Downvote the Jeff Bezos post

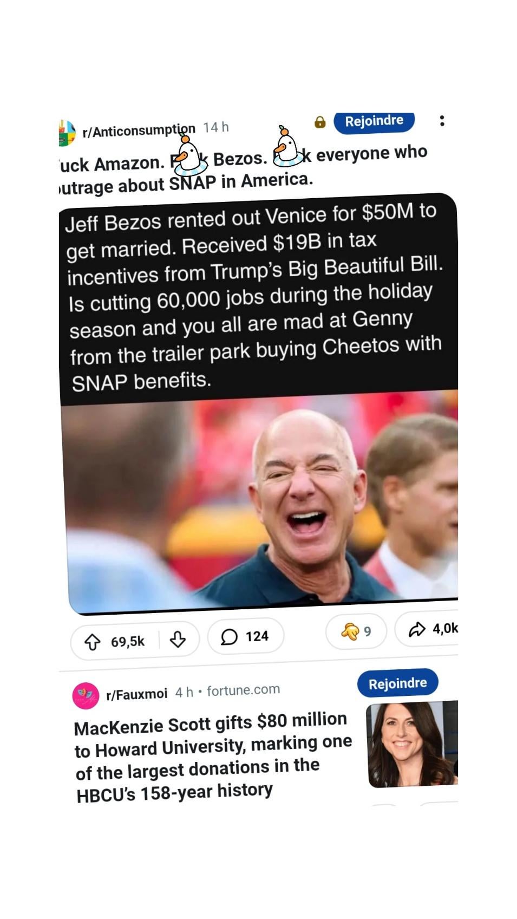[178, 640]
